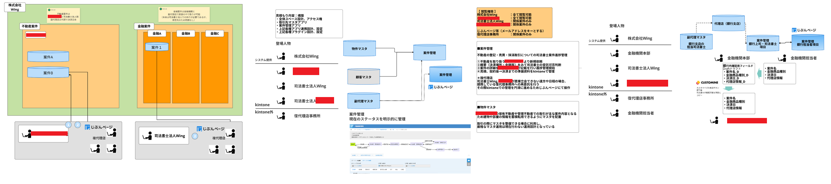Click the downward green arrow beside CUSTOMINE
The image size is (831, 184).
pos(729,89)
